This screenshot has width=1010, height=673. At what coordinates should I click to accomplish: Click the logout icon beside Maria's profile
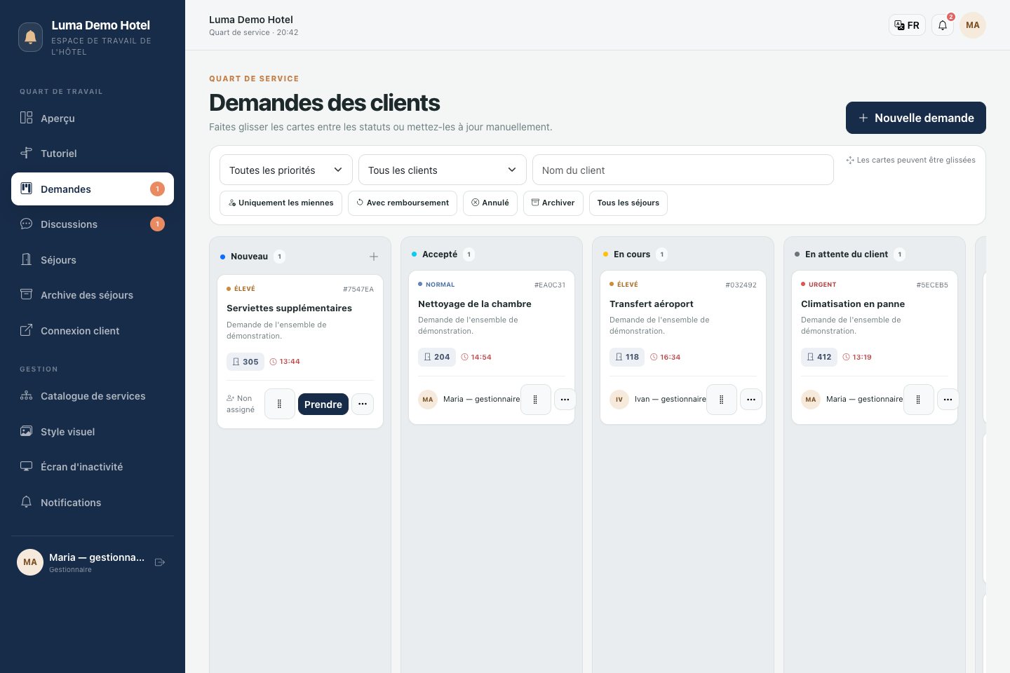160,562
